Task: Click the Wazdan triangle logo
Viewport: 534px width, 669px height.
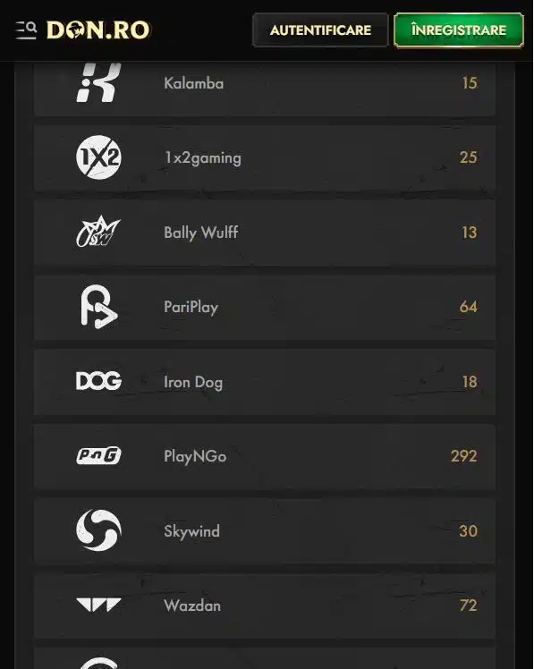Action: coord(98,605)
